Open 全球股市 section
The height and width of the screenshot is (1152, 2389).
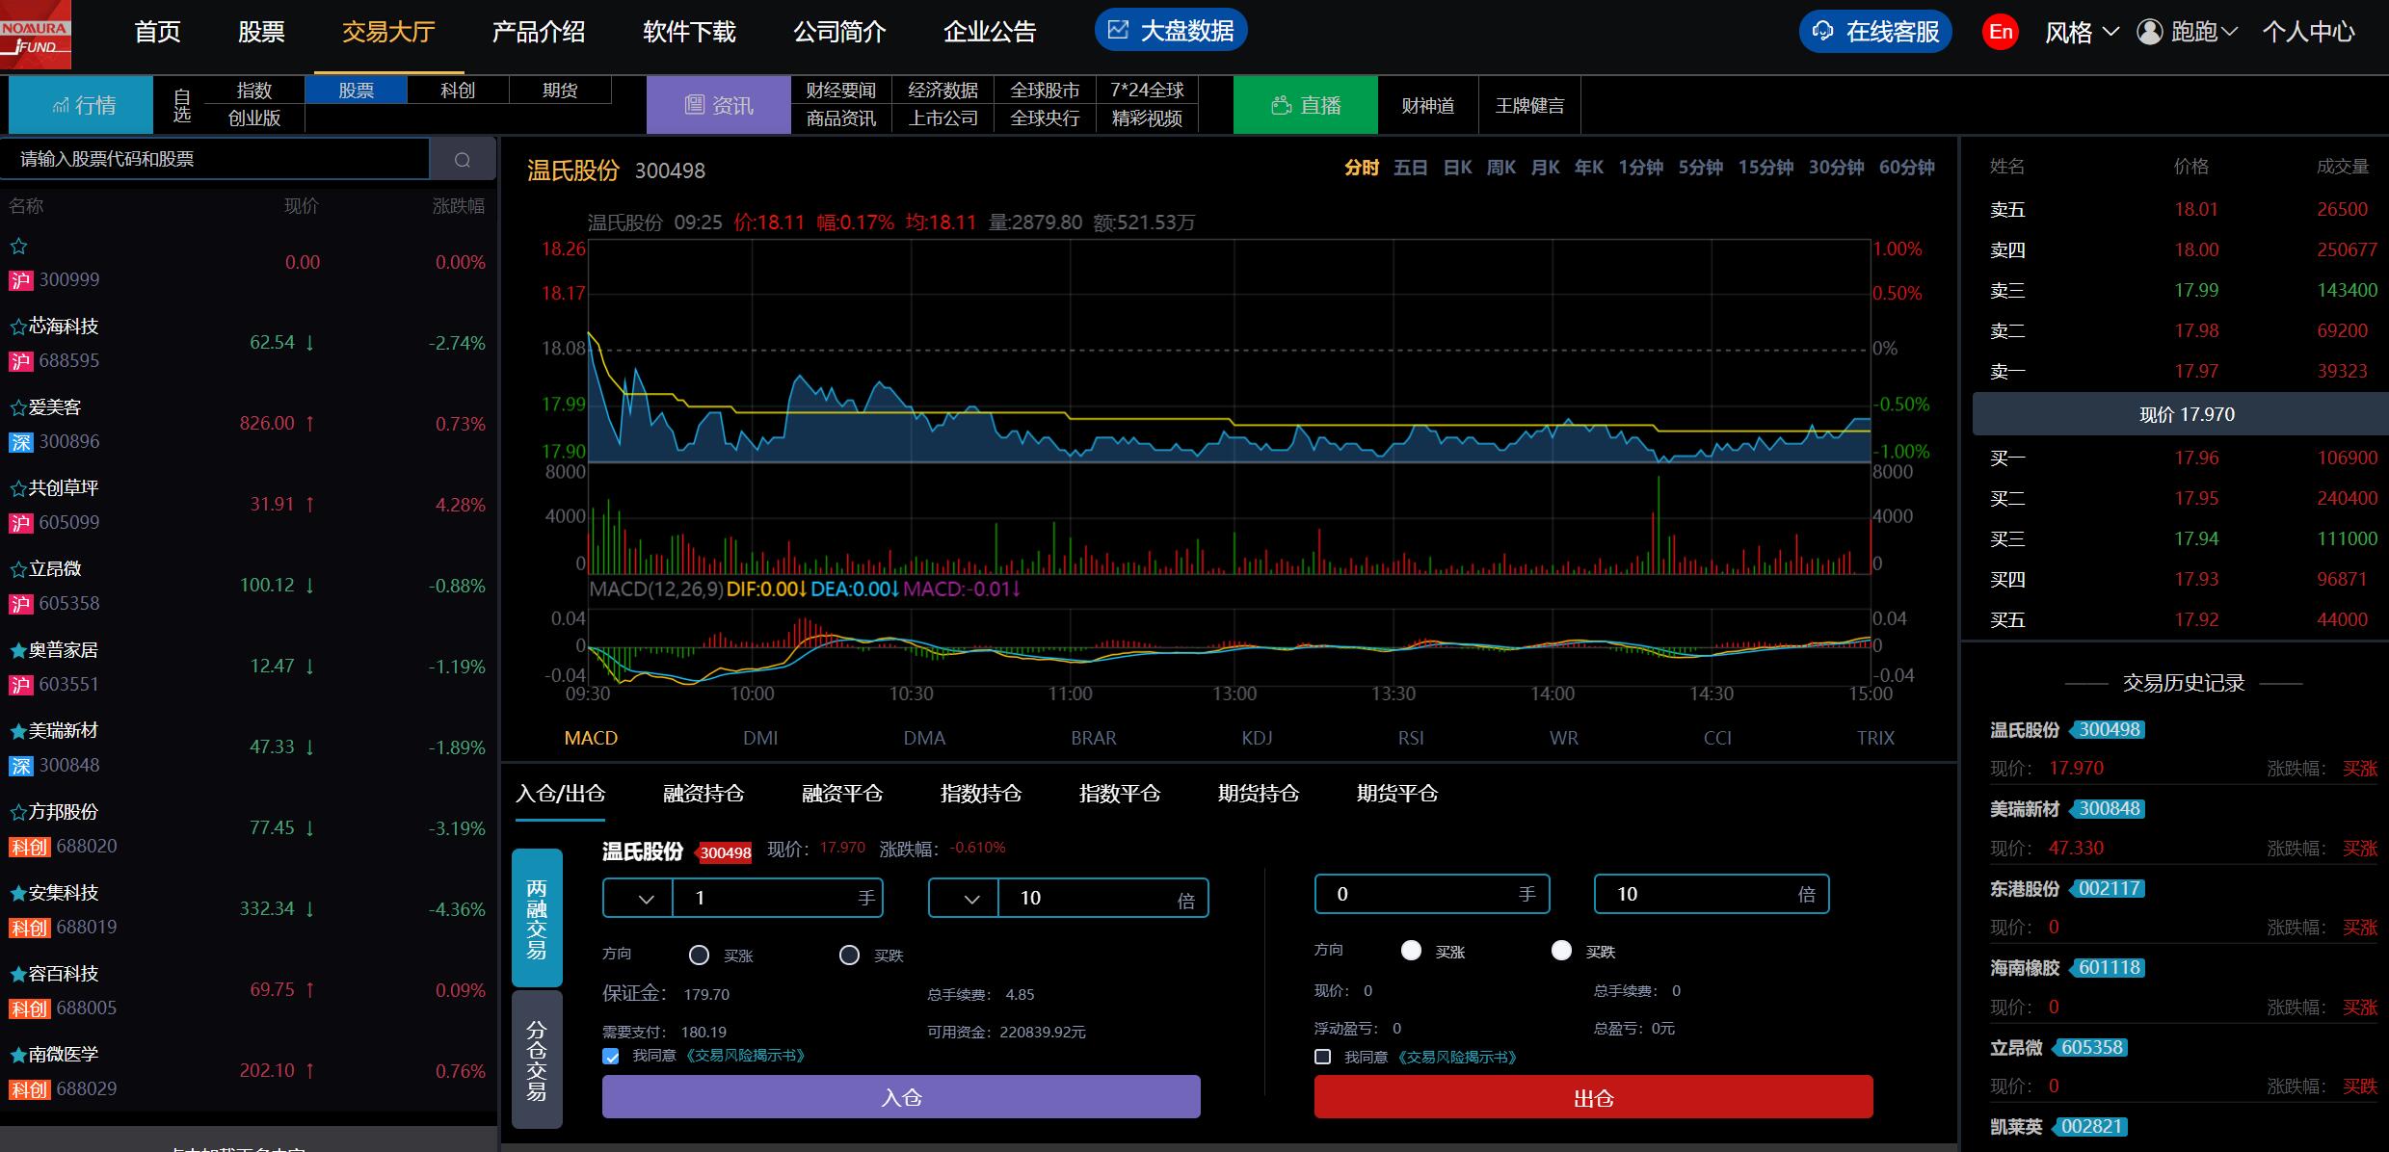[1045, 91]
